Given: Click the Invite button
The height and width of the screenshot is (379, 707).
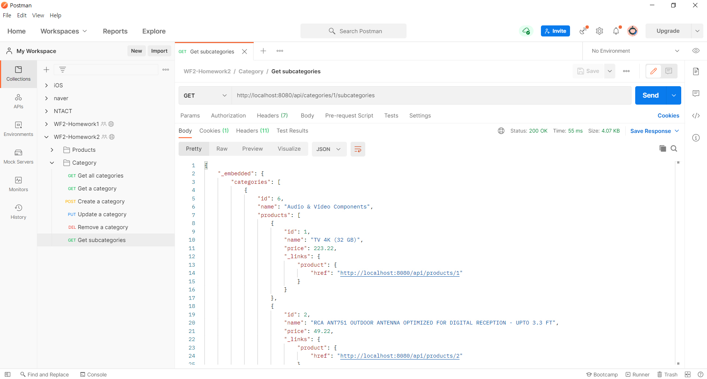Looking at the screenshot, I should [x=555, y=31].
